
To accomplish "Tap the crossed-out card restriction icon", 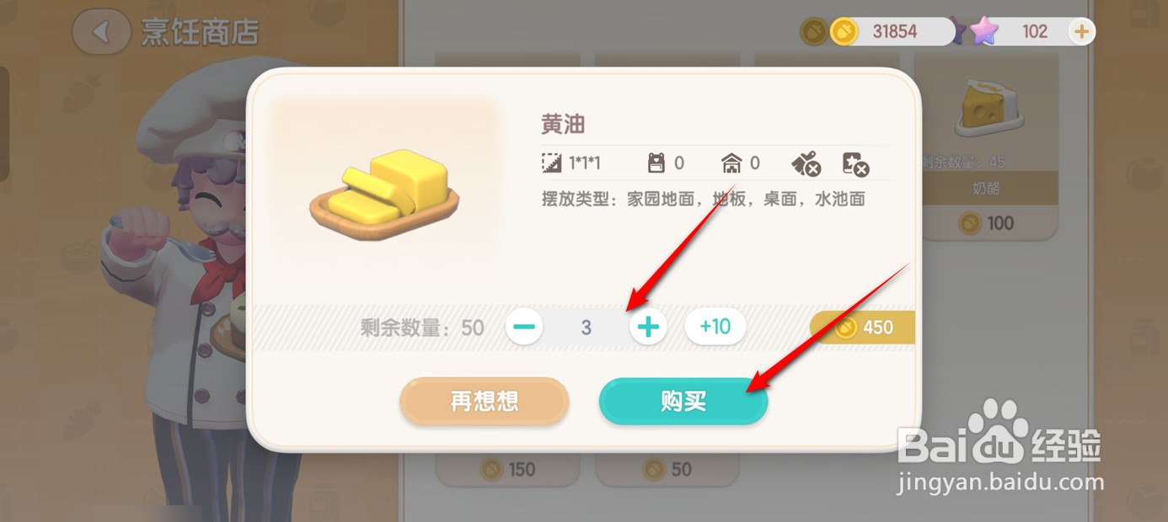I will click(x=856, y=163).
